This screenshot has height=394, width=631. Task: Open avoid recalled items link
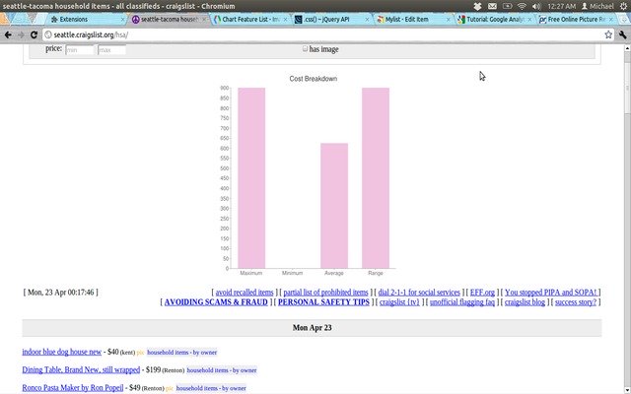(x=245, y=293)
